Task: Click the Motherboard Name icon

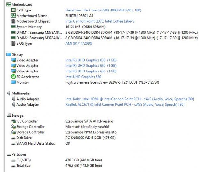Action: coord(13,15)
